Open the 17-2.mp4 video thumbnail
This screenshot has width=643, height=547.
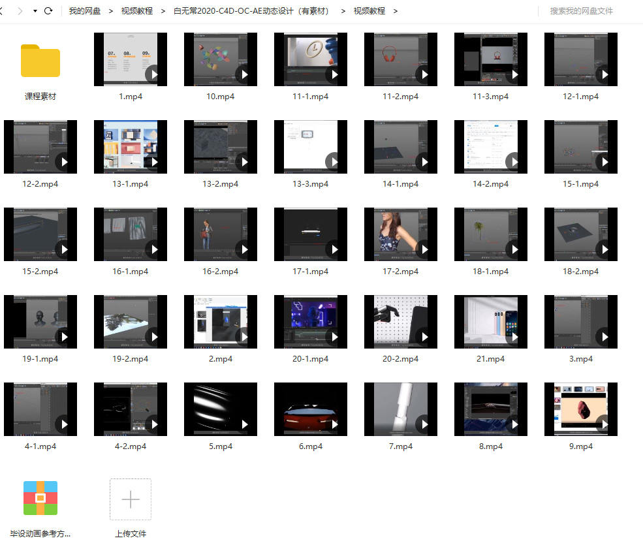(400, 234)
